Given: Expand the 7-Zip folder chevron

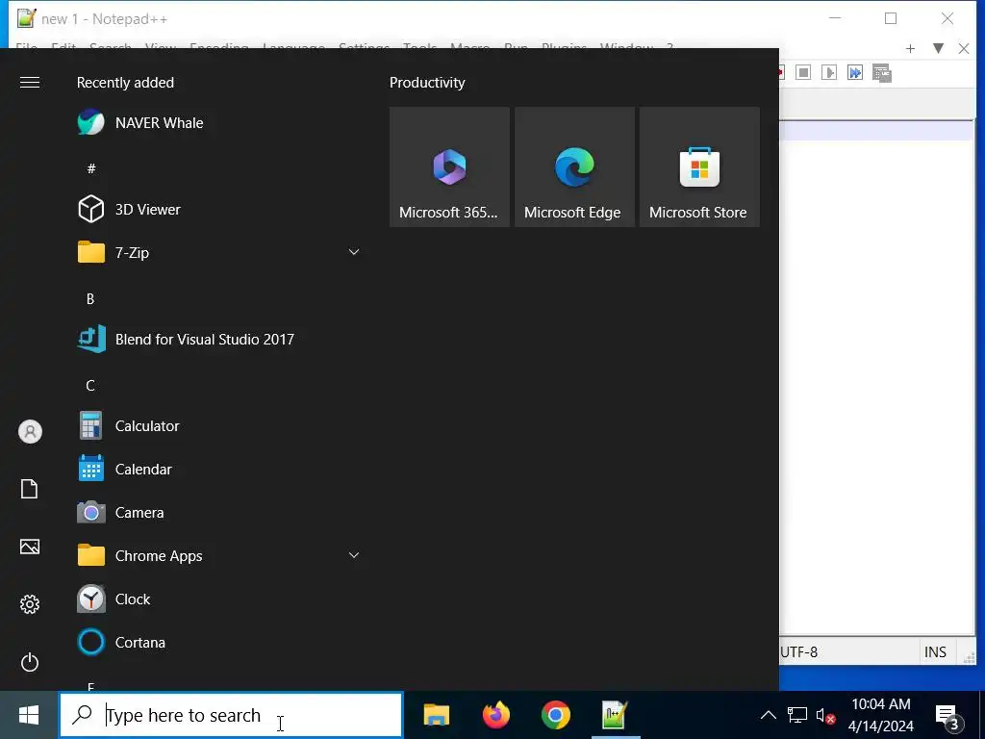Looking at the screenshot, I should (x=354, y=252).
